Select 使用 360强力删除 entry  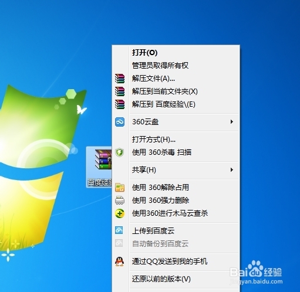[176, 200]
